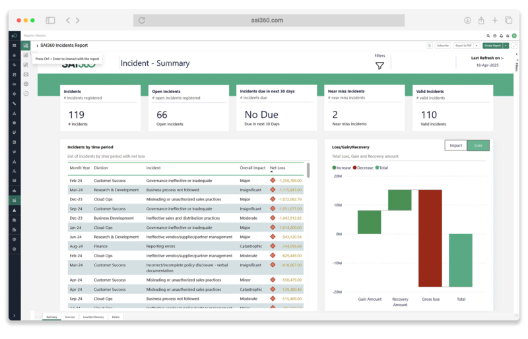The height and width of the screenshot is (339, 528).
Task: Open the mail icon in secondary sidebar
Action: tap(26, 75)
